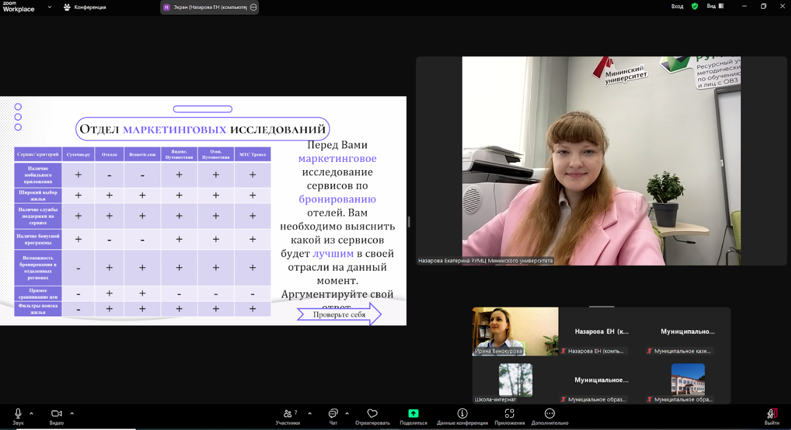Click main speaker video of Назарова Екатерина

click(x=601, y=161)
